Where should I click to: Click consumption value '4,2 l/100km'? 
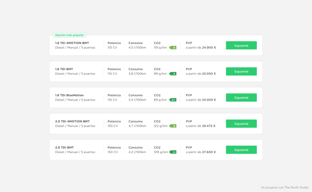[x=137, y=152]
